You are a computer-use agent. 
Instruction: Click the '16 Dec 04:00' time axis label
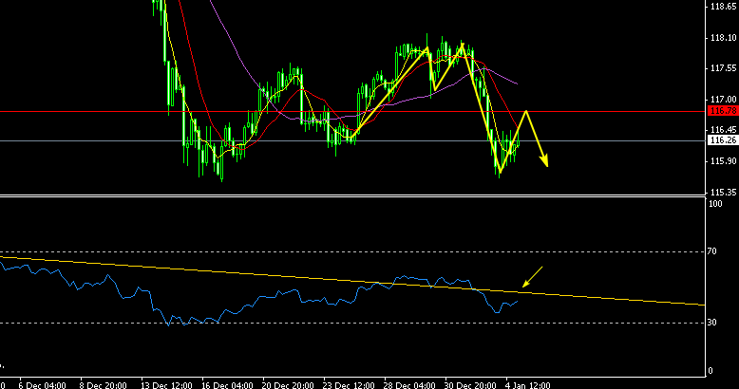[227, 385]
